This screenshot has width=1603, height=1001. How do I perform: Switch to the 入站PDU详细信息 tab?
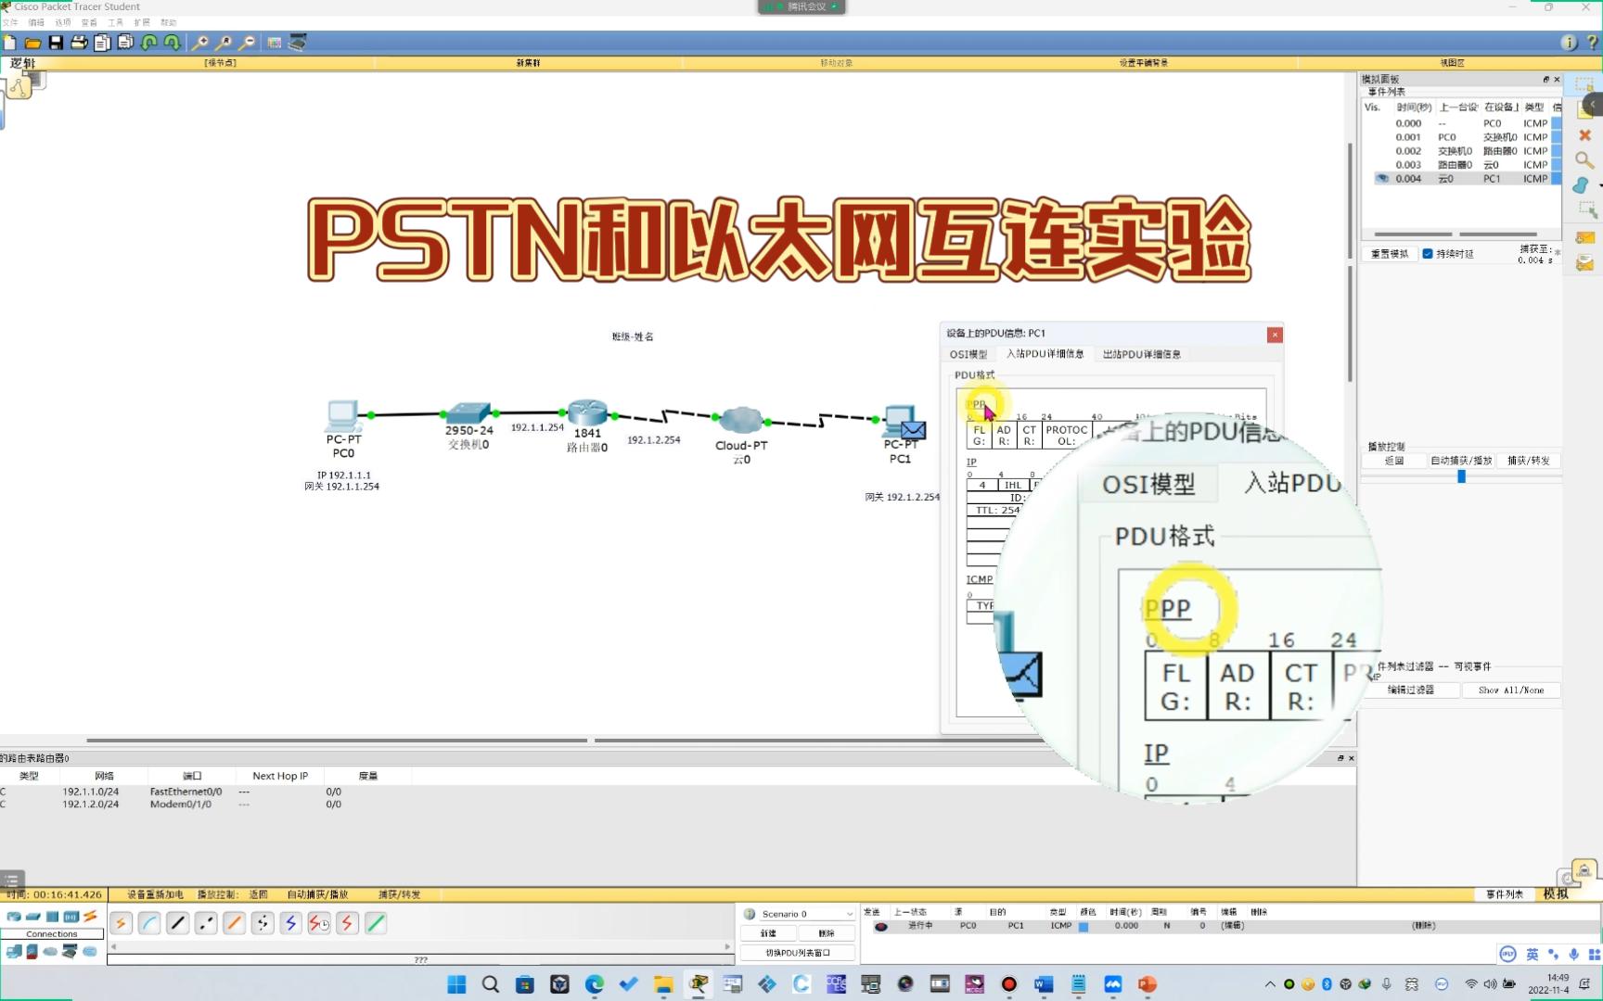coord(1045,354)
